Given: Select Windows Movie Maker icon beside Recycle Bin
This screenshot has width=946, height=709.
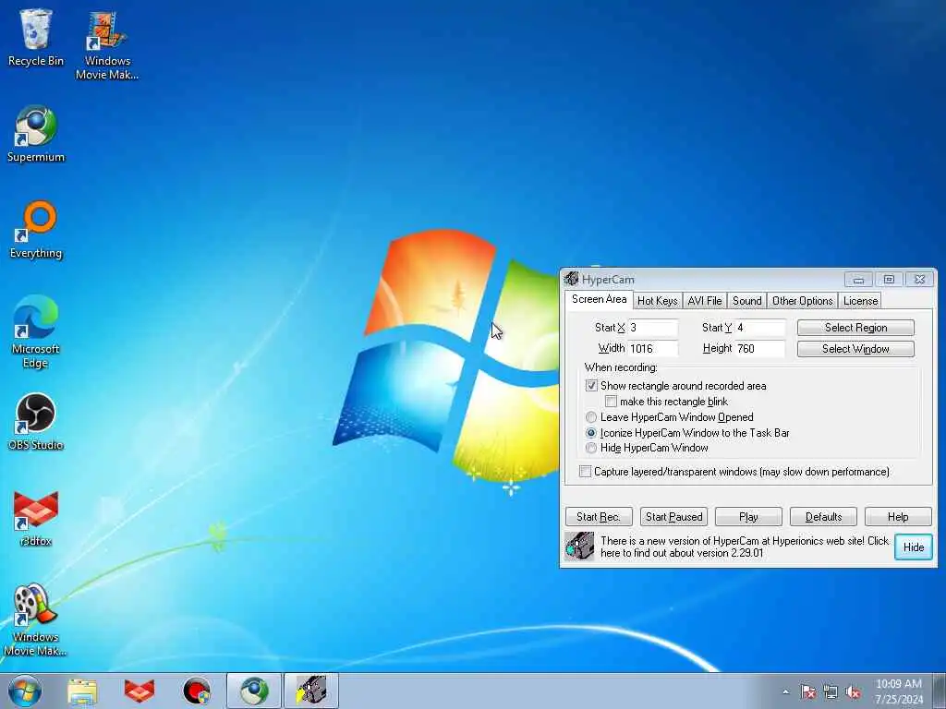Looking at the screenshot, I should click(x=107, y=44).
